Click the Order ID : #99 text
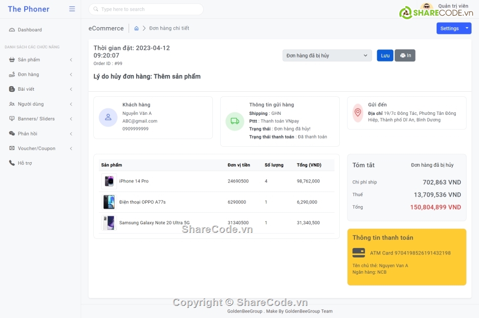This screenshot has width=479, height=318. tap(108, 63)
